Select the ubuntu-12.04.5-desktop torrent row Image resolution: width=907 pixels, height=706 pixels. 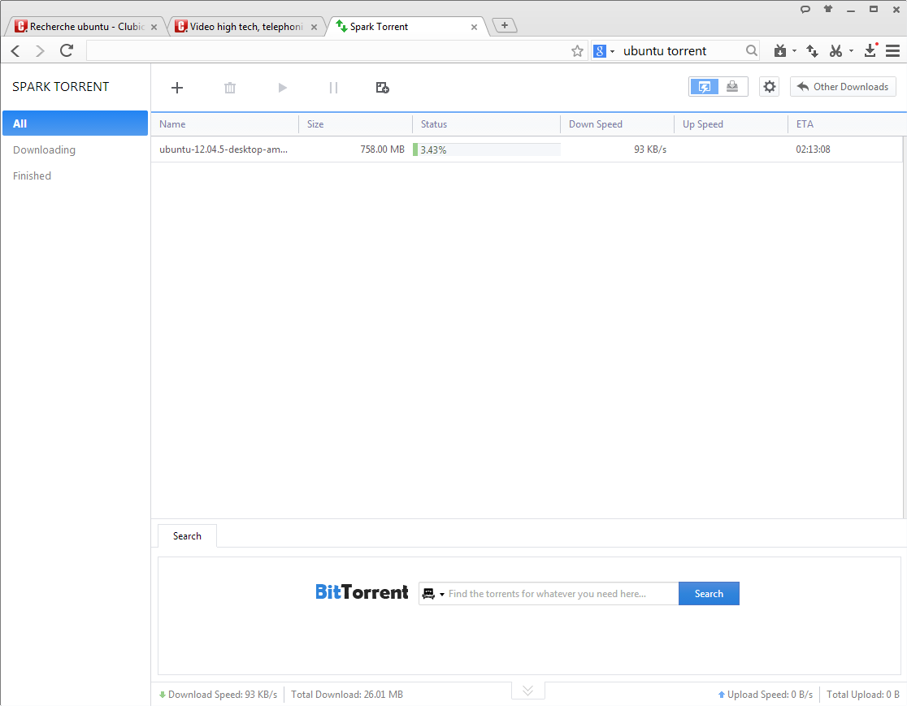click(527, 149)
